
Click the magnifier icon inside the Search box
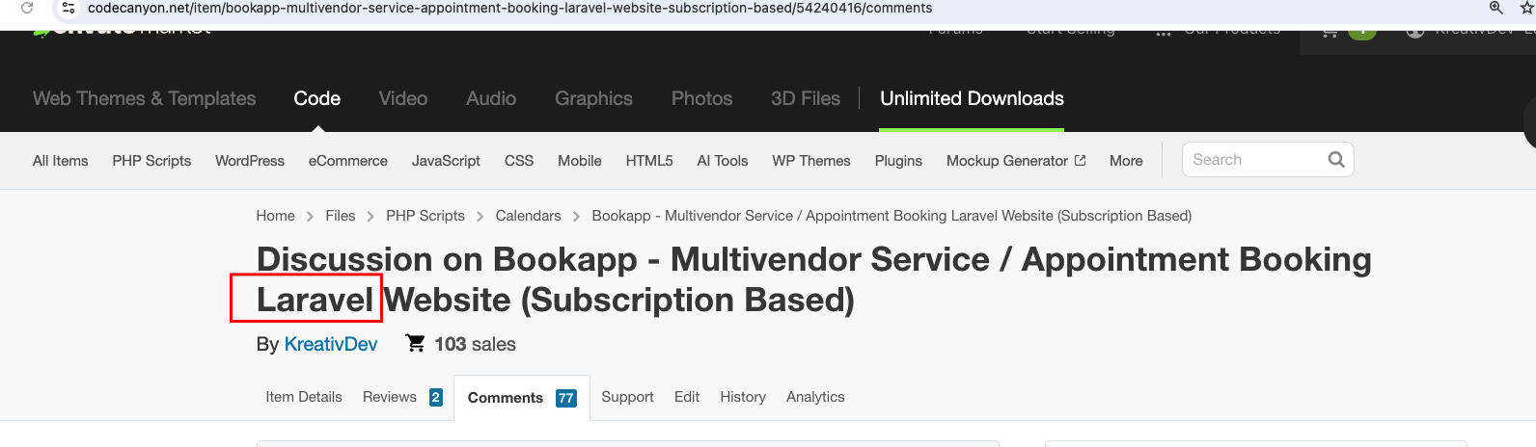[x=1336, y=160]
